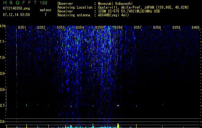Click the Receiving Location label
Screen dimensions: 202x128
[x=75, y=7]
